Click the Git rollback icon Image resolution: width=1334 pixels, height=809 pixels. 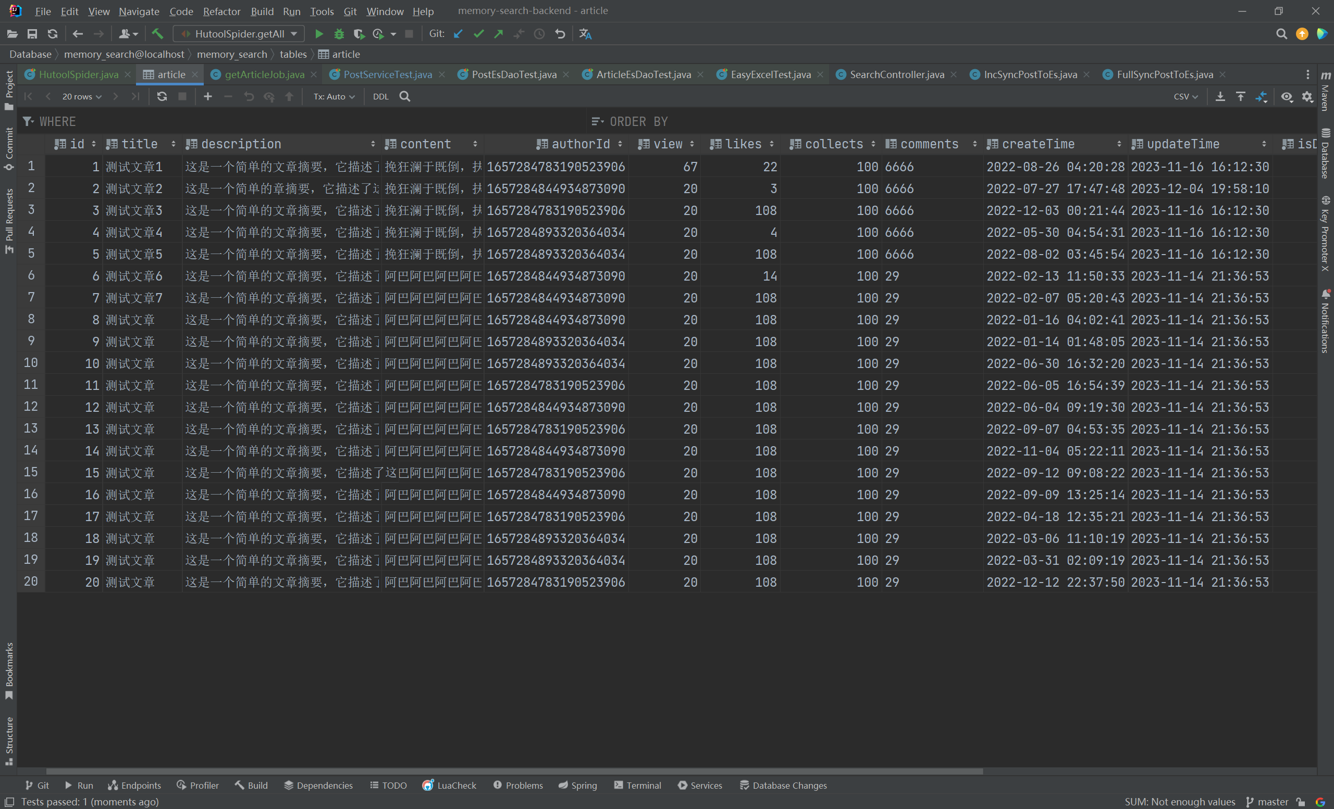(560, 34)
